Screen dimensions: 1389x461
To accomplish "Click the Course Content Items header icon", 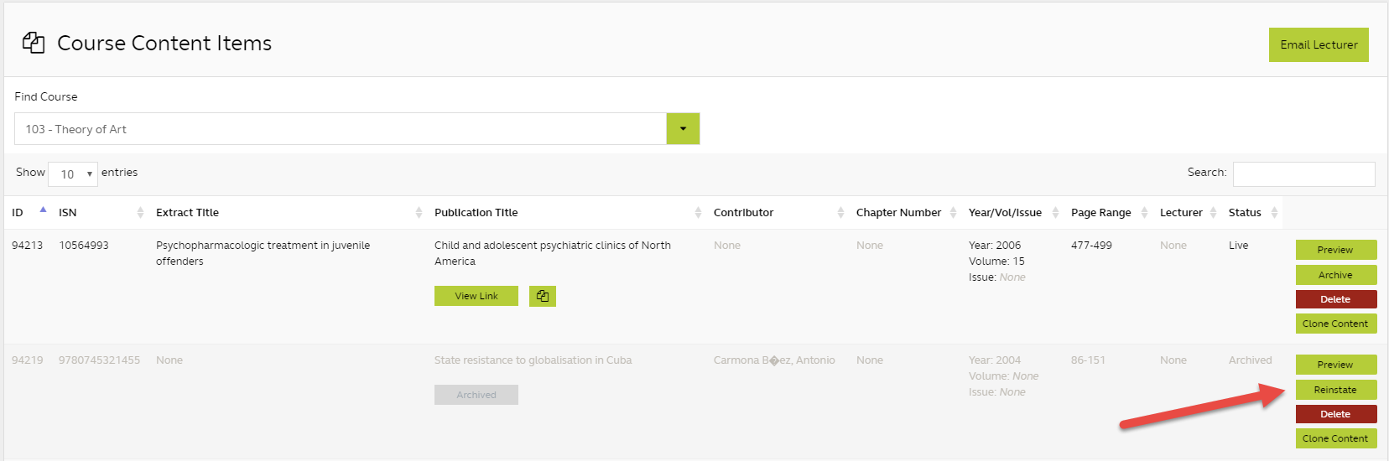I will click(x=34, y=43).
